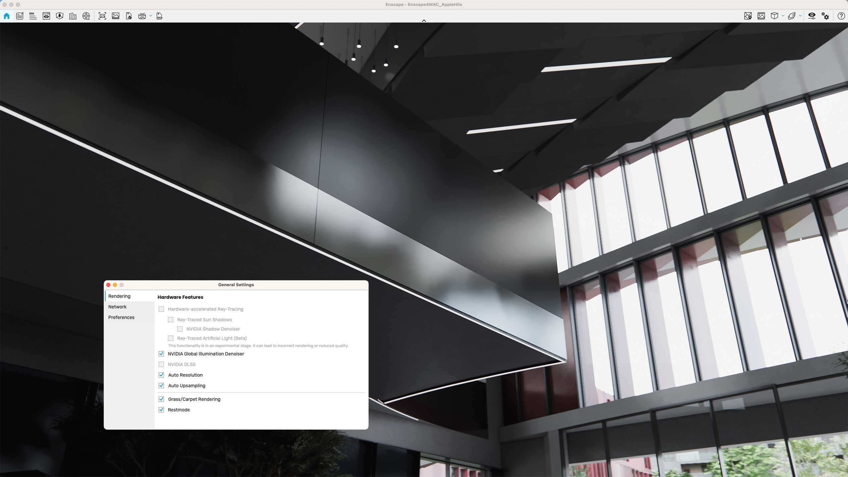Open the Video Editor film reel tool
This screenshot has height=477, width=848.
coord(86,16)
